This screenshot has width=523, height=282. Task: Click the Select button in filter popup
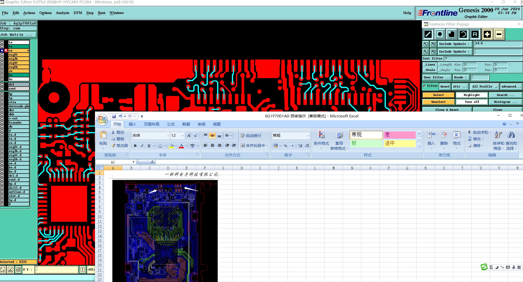438,95
